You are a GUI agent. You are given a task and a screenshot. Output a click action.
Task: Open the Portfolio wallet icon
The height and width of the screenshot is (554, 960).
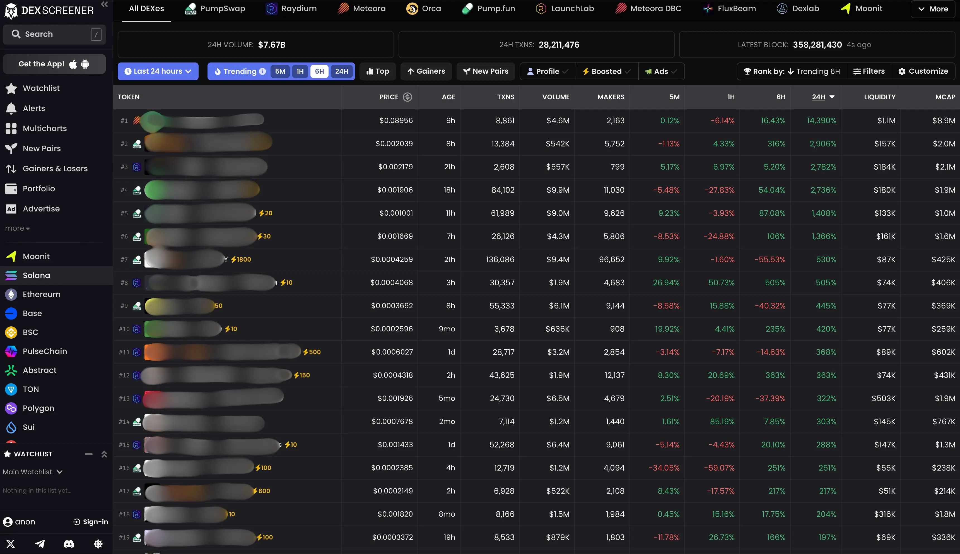pos(11,189)
